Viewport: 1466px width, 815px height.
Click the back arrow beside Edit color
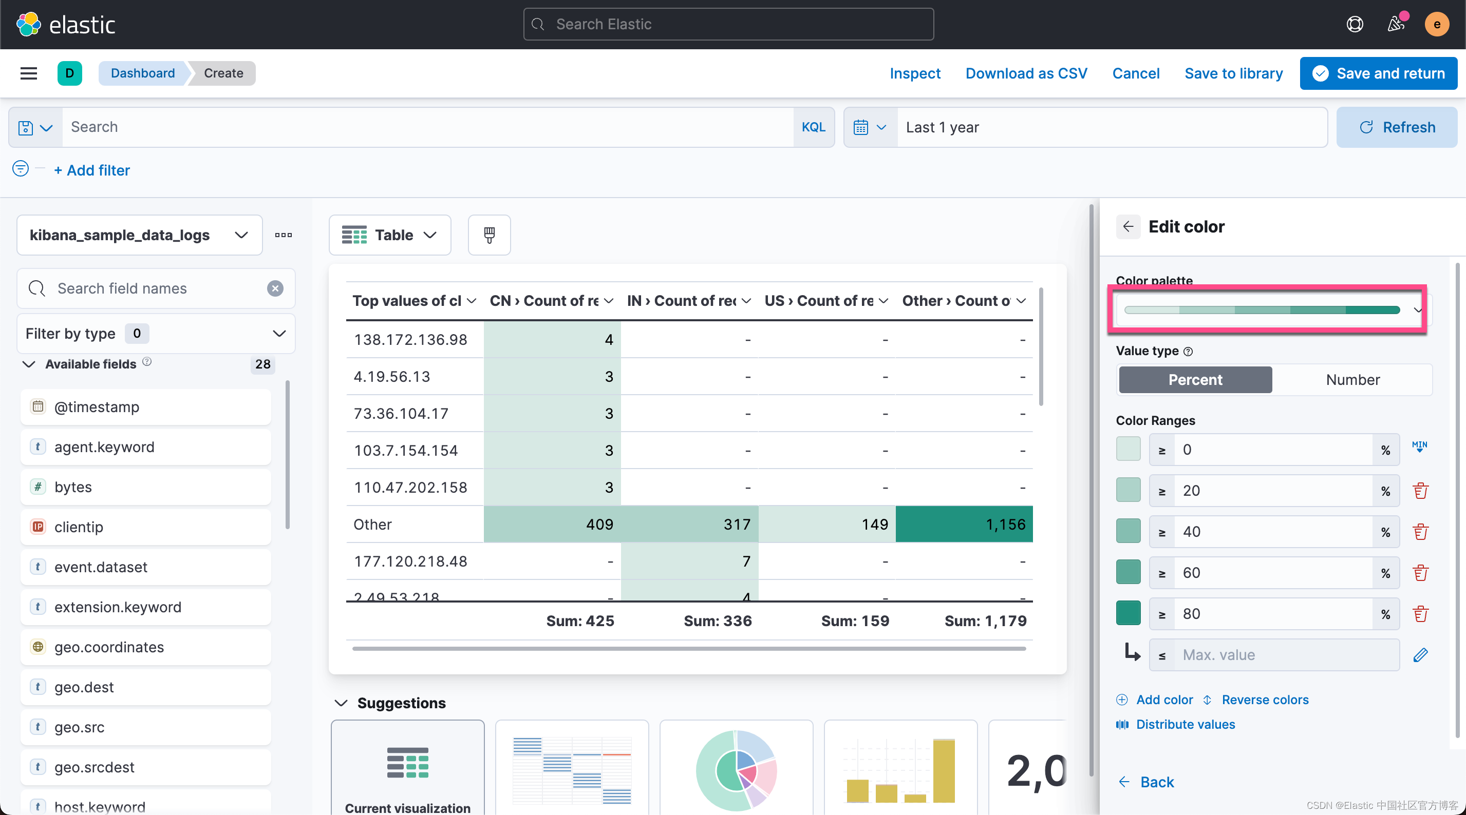[1128, 226]
